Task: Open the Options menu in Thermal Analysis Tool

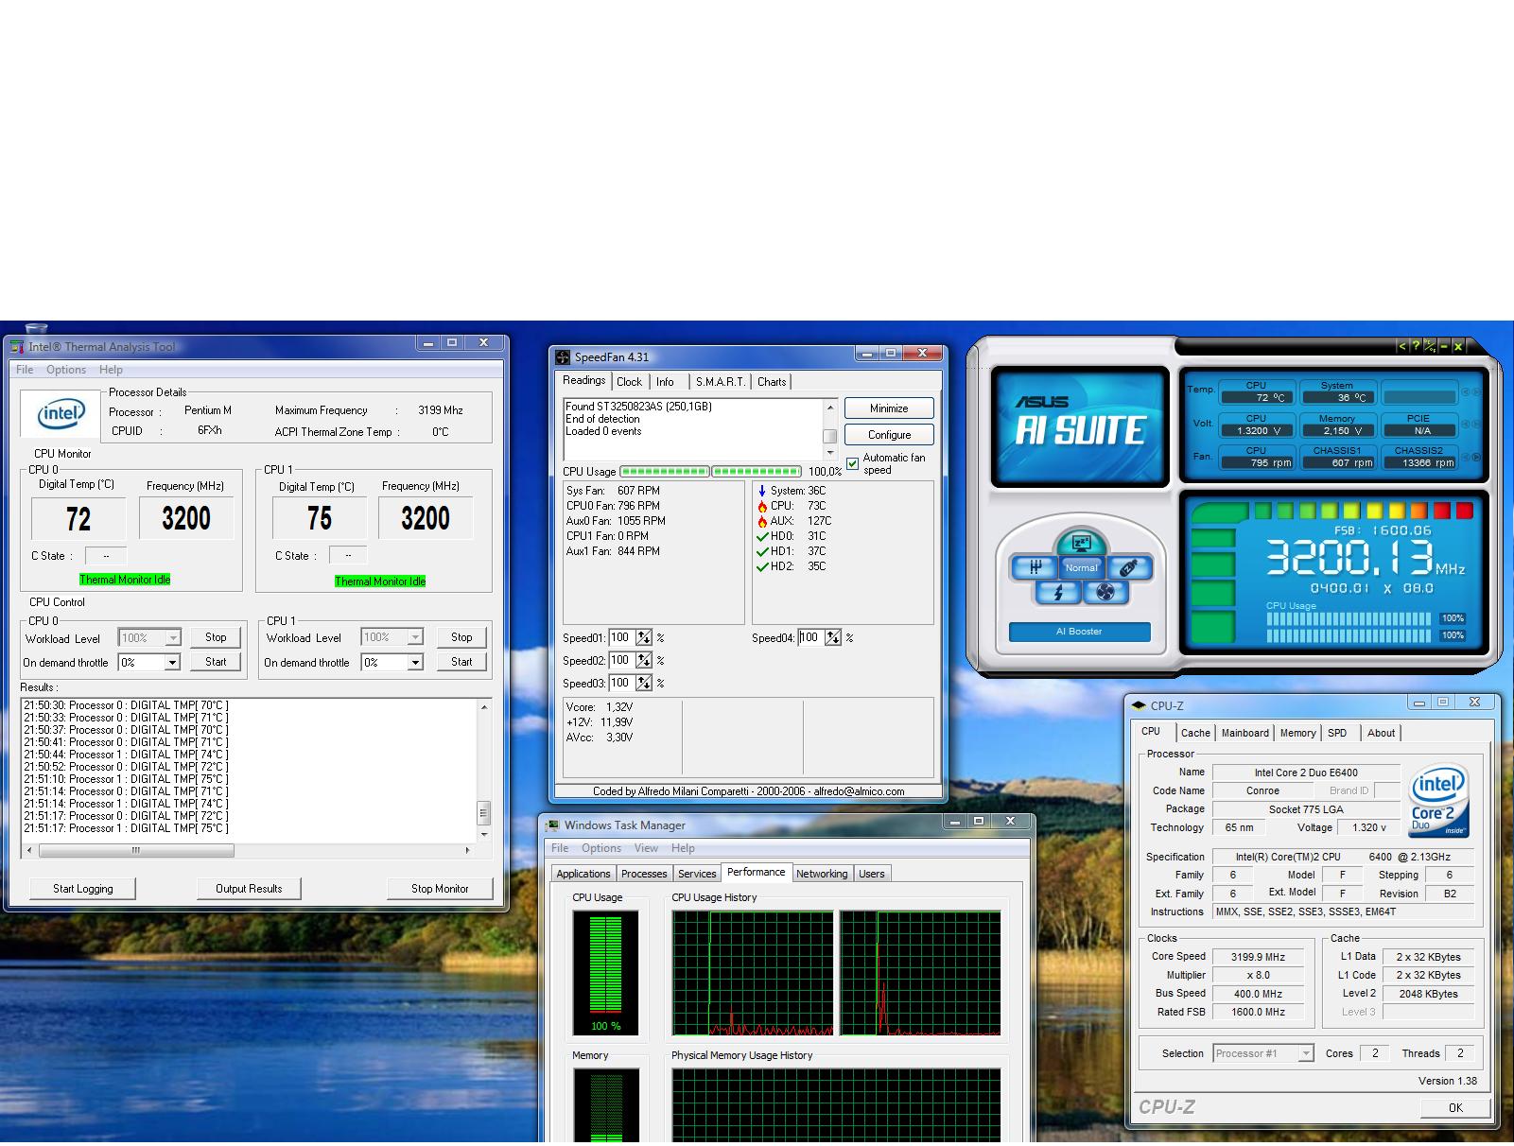Action: pos(66,370)
